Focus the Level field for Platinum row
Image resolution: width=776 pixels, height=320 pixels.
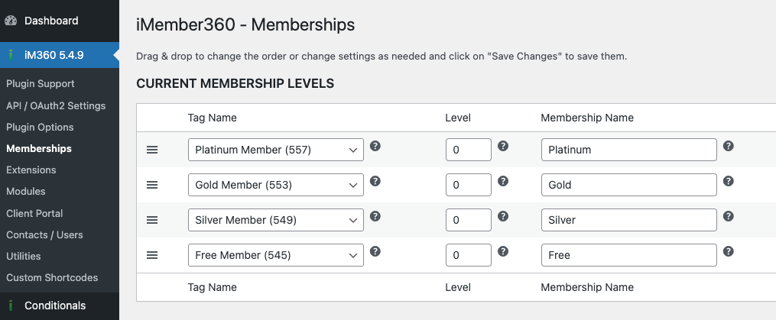[x=468, y=150]
